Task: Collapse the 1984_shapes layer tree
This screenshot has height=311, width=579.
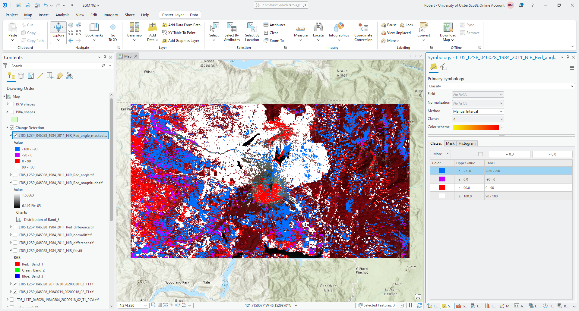Action: [8, 112]
